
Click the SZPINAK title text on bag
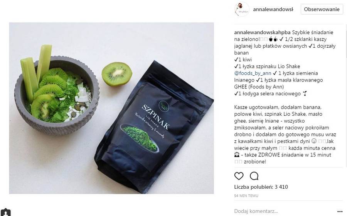(156, 117)
